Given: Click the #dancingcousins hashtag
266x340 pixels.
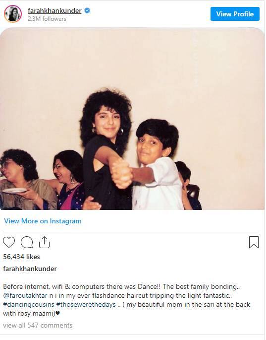Looking at the screenshot, I should coord(29,304).
